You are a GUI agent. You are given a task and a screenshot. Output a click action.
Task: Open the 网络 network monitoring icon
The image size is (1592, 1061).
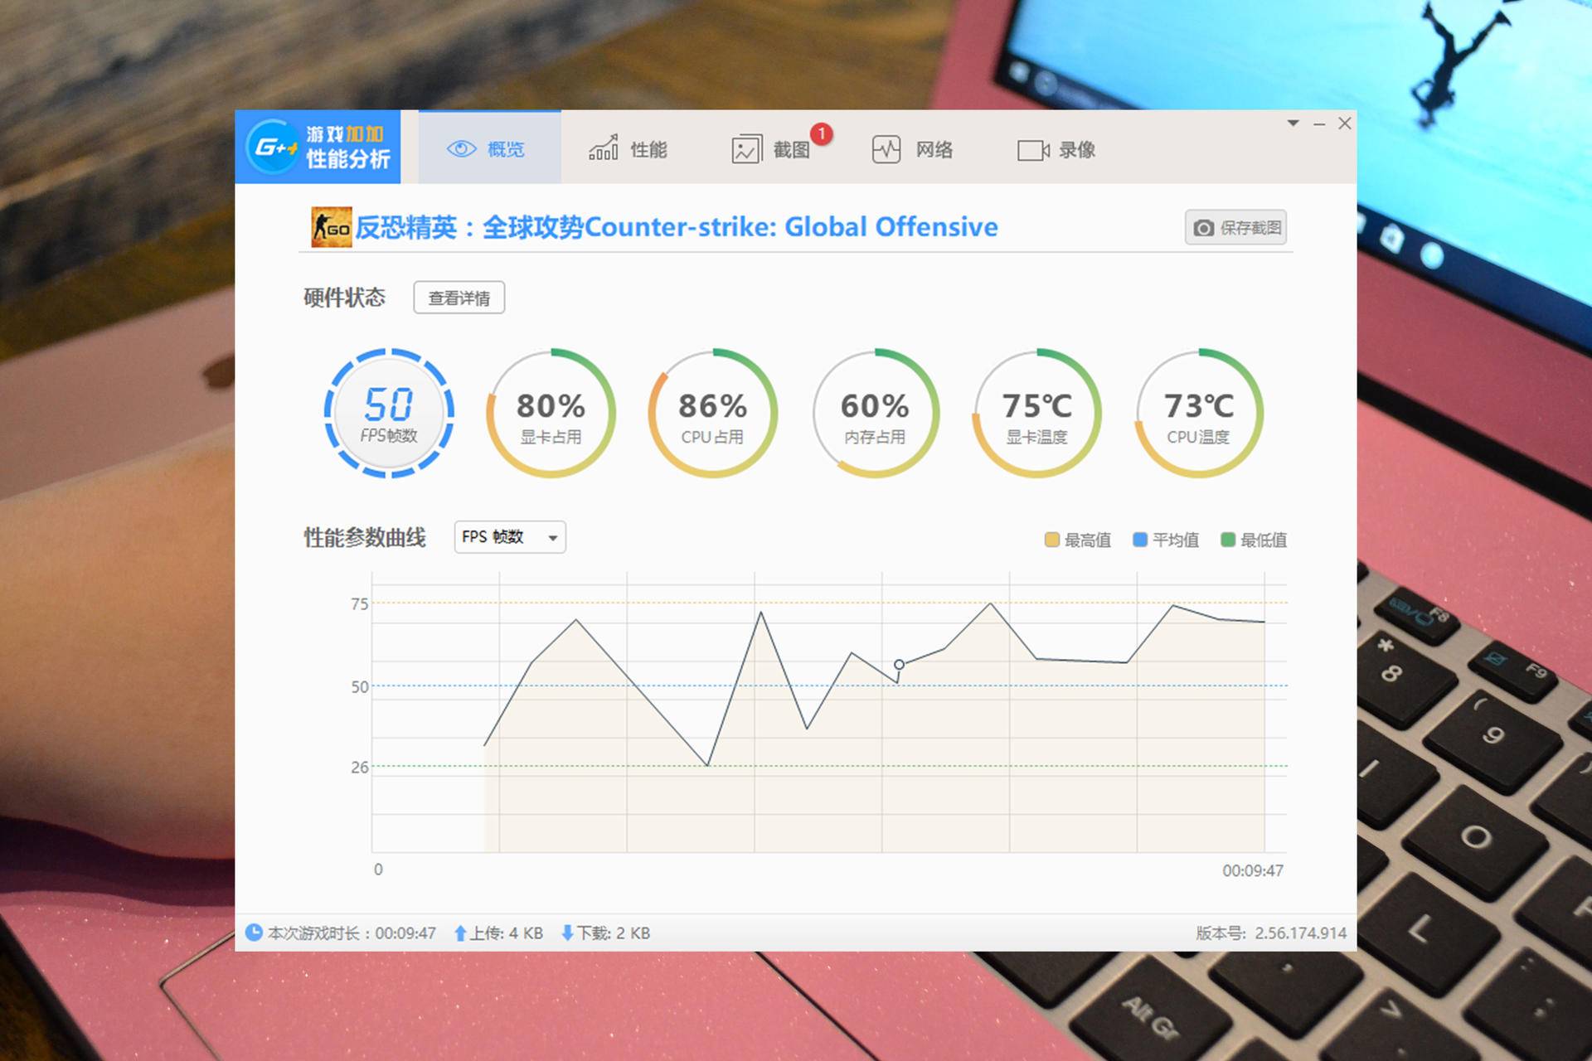(x=886, y=149)
